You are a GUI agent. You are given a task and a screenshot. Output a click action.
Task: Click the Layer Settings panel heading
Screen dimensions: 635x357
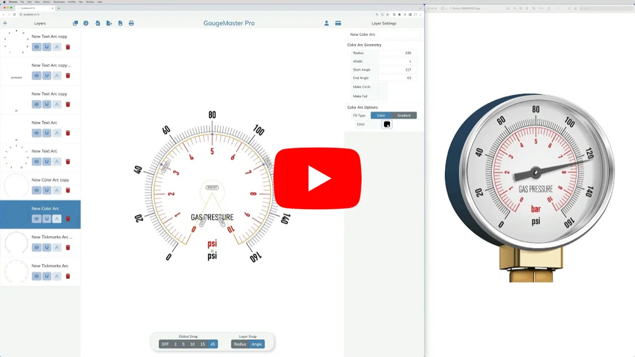[384, 24]
